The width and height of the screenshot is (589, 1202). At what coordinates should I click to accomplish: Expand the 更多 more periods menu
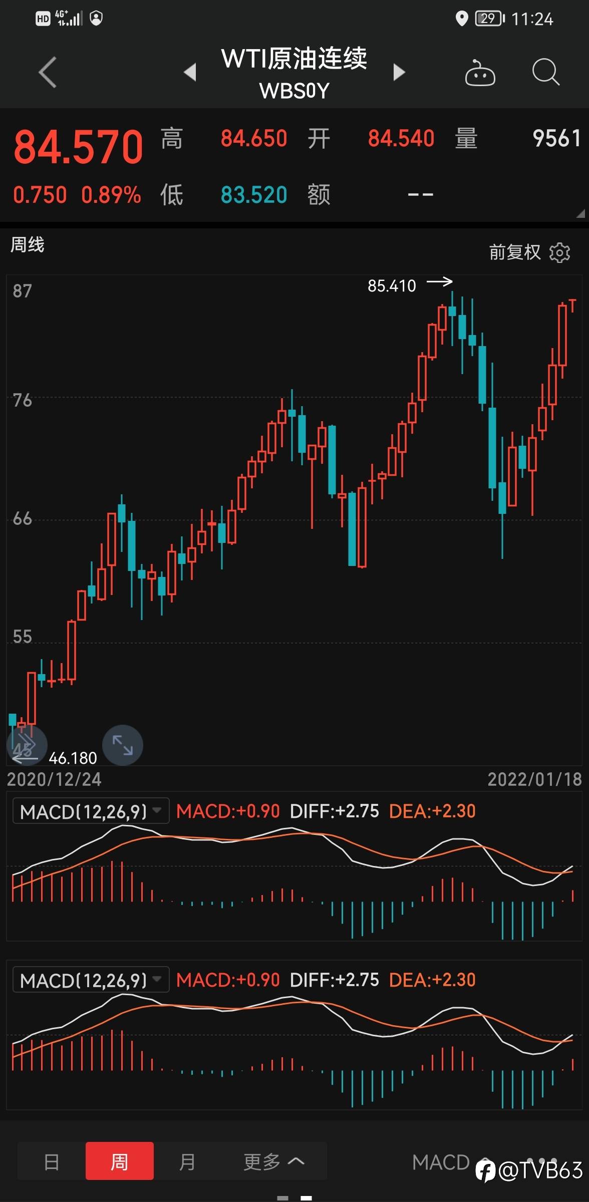(273, 1161)
